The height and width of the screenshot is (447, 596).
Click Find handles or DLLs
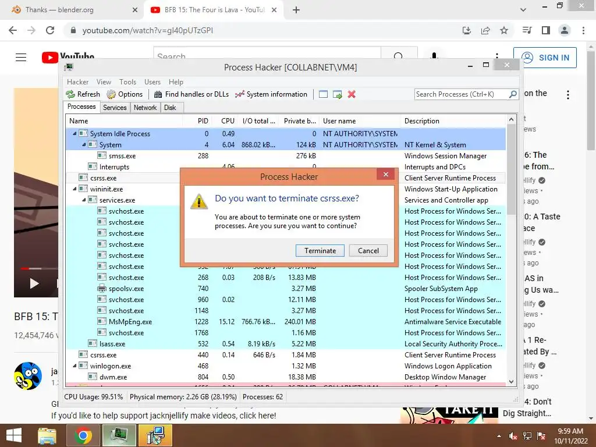(191, 94)
